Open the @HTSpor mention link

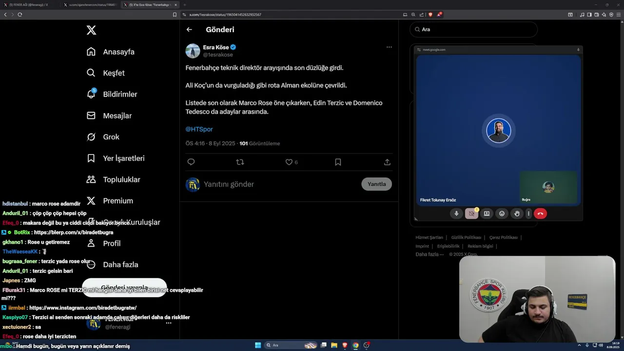click(x=199, y=129)
